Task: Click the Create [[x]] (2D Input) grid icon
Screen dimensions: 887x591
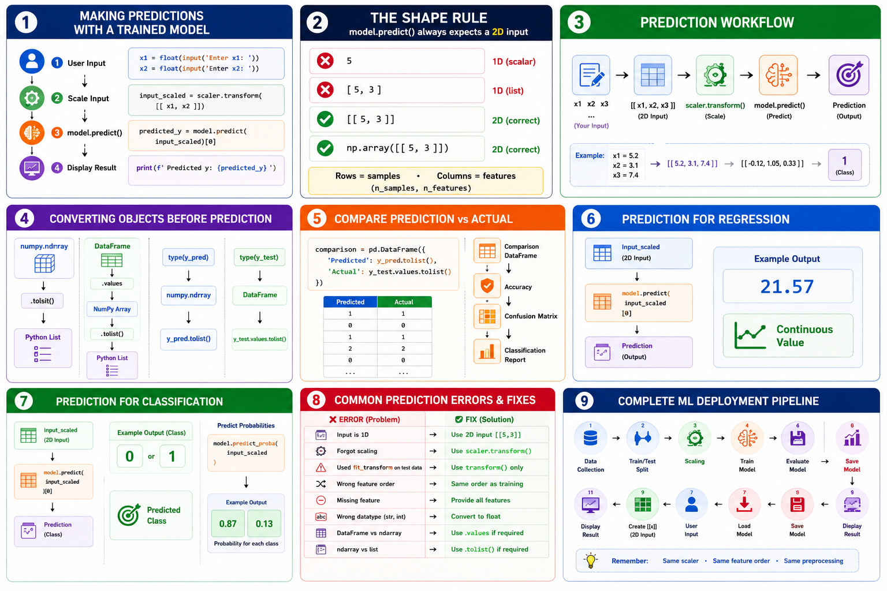Action: pos(643,504)
